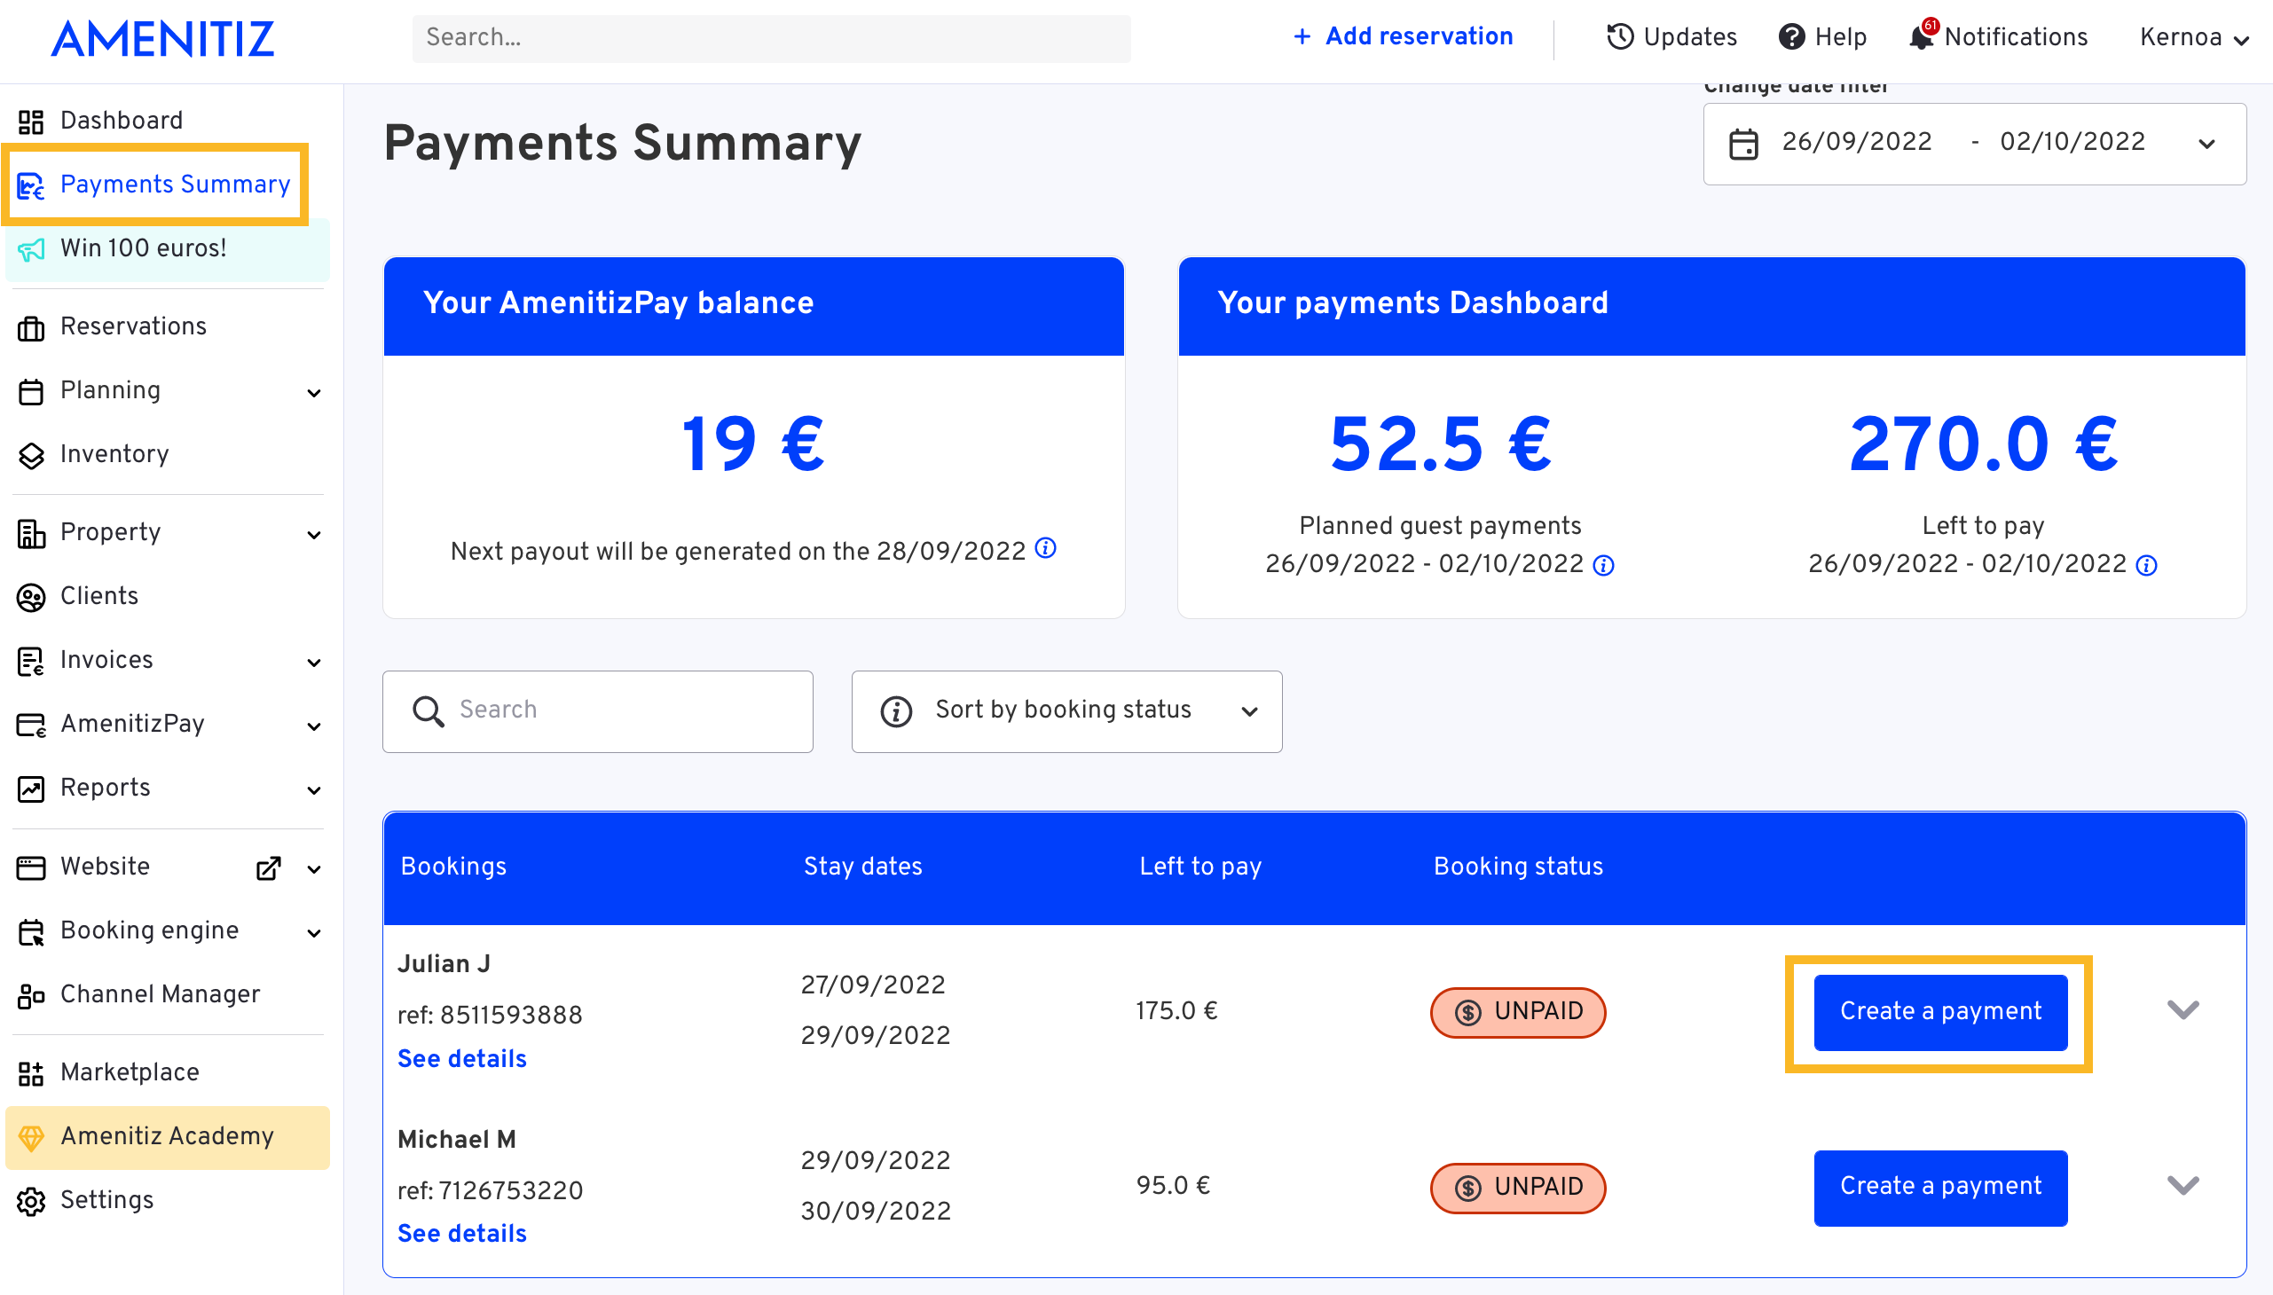Click the bookings Search field
The height and width of the screenshot is (1295, 2273).
pyautogui.click(x=598, y=711)
